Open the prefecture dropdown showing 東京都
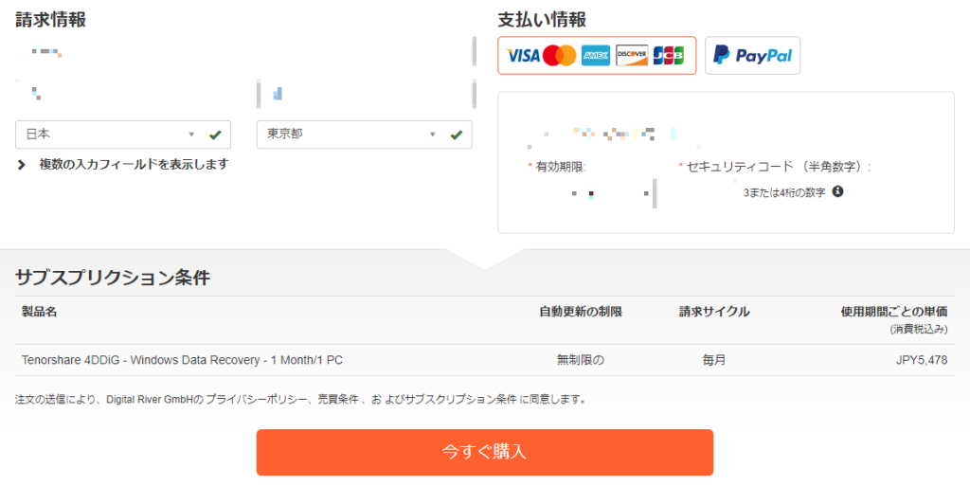The height and width of the screenshot is (486, 970). coord(365,135)
